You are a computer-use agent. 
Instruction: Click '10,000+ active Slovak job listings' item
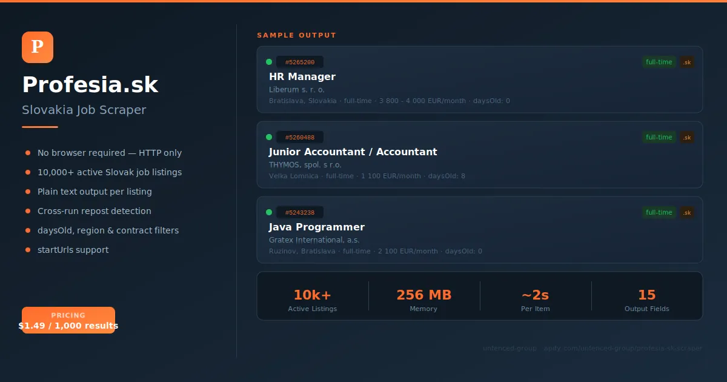(104, 172)
